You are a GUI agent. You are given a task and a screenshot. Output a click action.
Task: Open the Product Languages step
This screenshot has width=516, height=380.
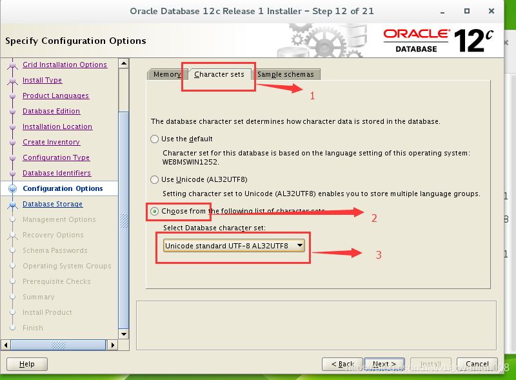pos(55,95)
